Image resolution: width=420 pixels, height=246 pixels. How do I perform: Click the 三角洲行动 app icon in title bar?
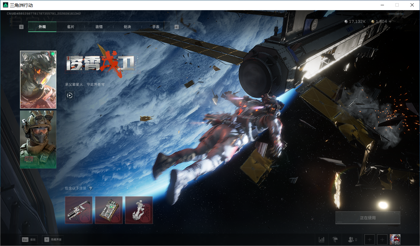click(x=6, y=5)
